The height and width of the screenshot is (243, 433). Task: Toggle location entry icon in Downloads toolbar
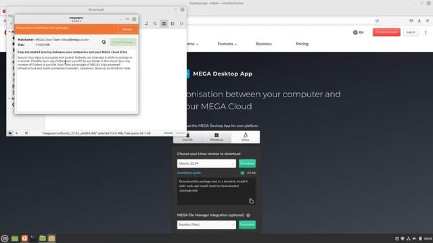(x=146, y=24)
